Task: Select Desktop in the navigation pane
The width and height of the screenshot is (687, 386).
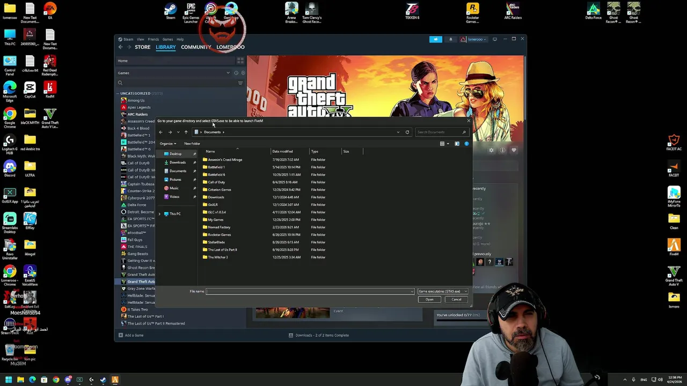Action: coord(176,154)
